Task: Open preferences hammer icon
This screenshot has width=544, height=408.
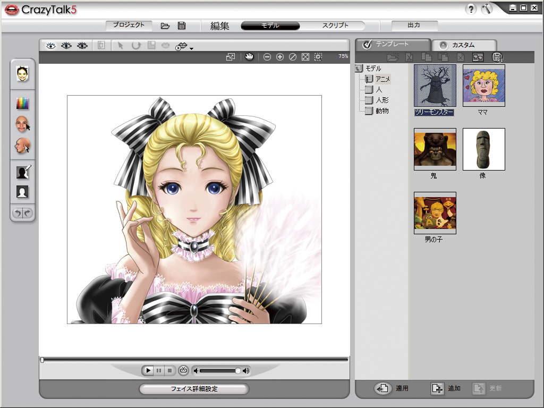Action: point(487,8)
